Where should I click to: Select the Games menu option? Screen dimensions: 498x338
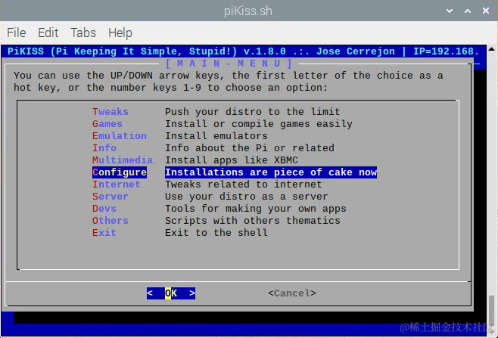107,124
